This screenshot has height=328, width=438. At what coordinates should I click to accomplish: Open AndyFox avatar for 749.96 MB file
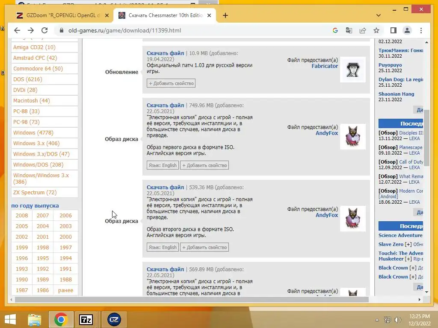click(x=353, y=136)
